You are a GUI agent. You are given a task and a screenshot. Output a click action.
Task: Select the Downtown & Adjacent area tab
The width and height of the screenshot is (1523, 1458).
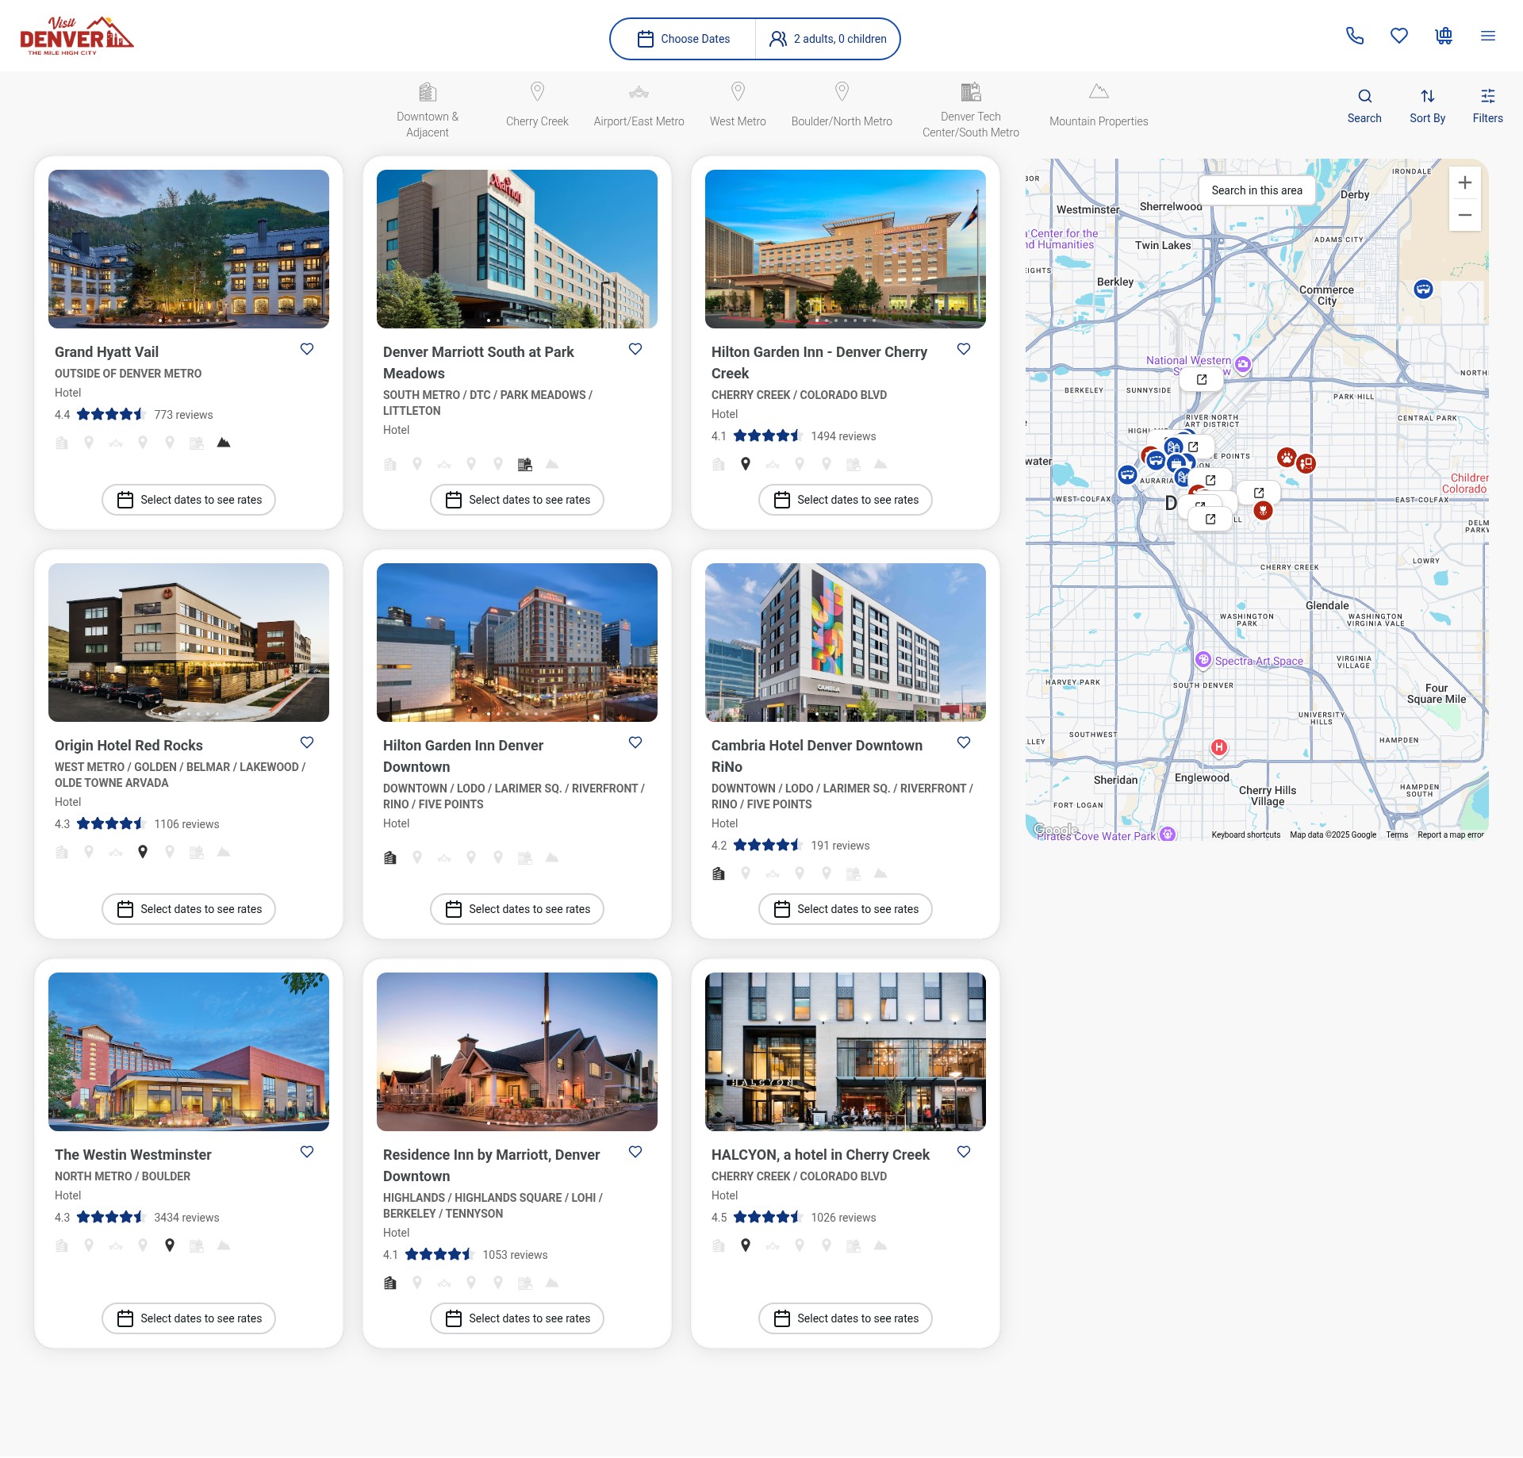pos(428,110)
